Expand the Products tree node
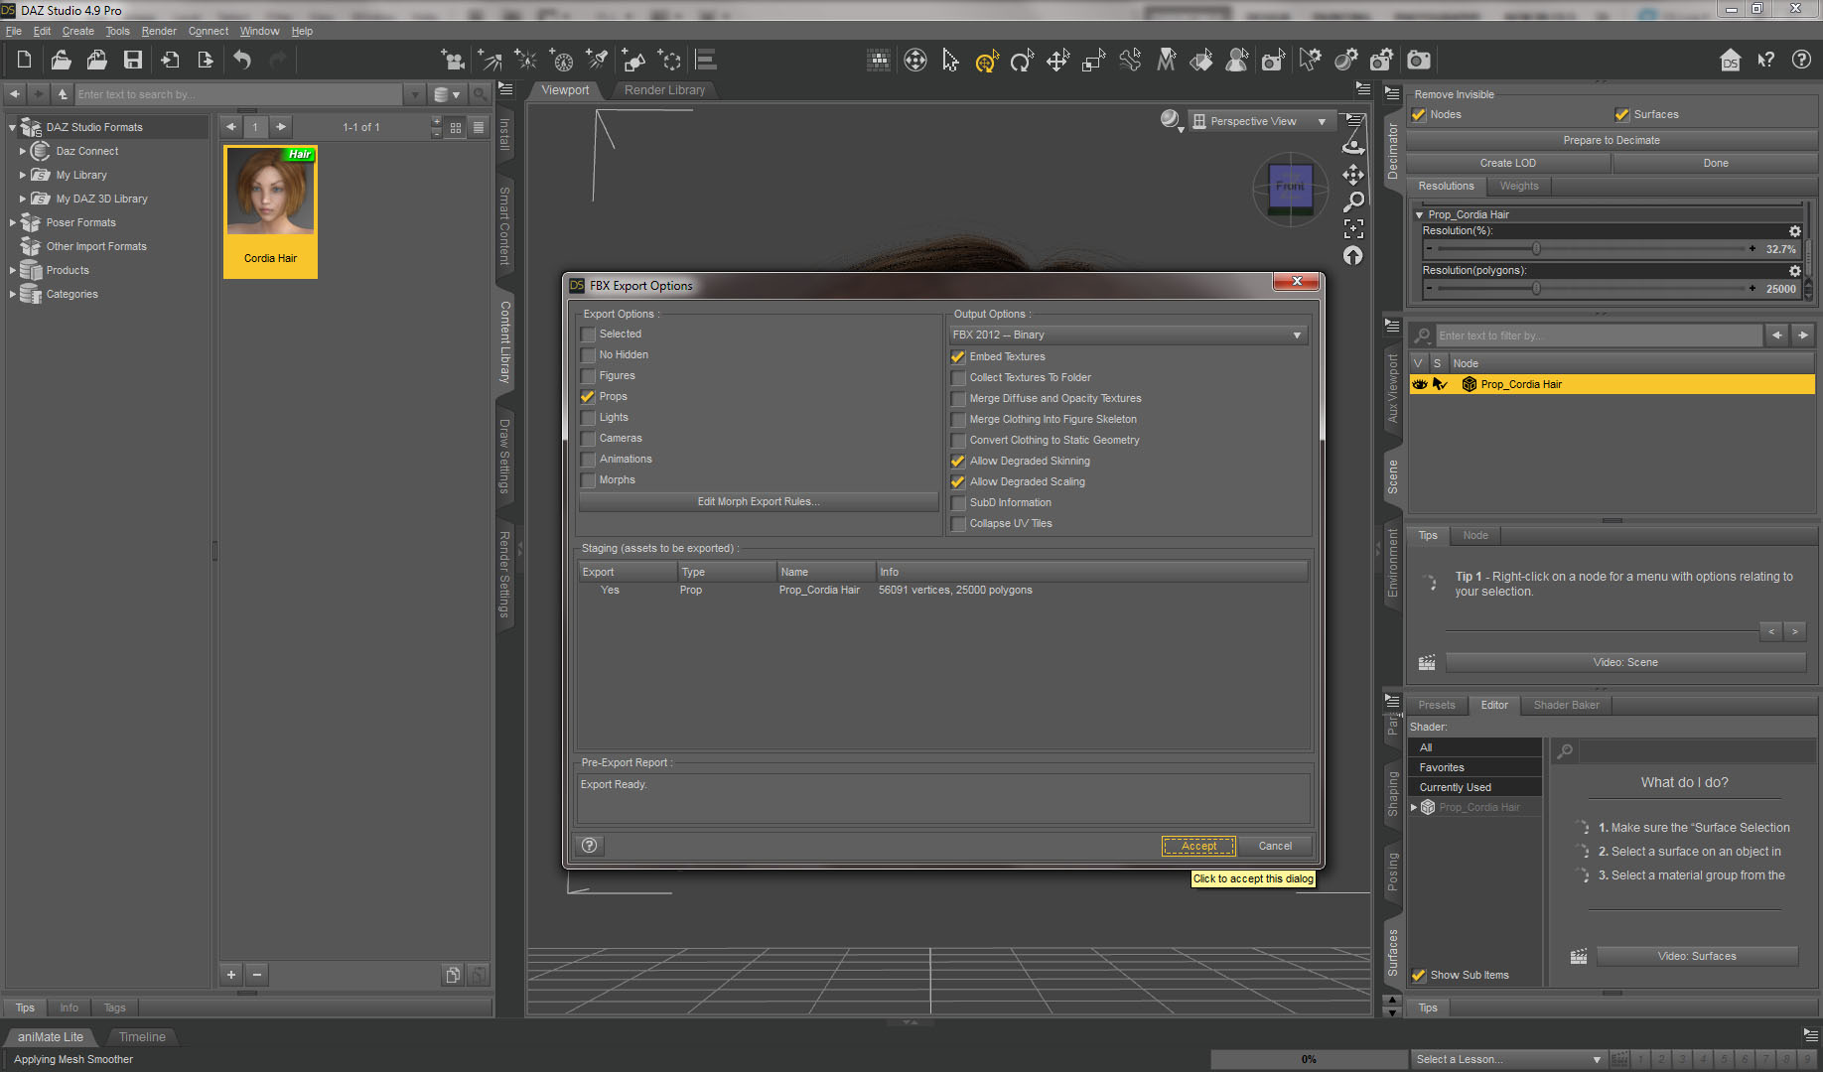The width and height of the screenshot is (1823, 1072). coord(13,270)
